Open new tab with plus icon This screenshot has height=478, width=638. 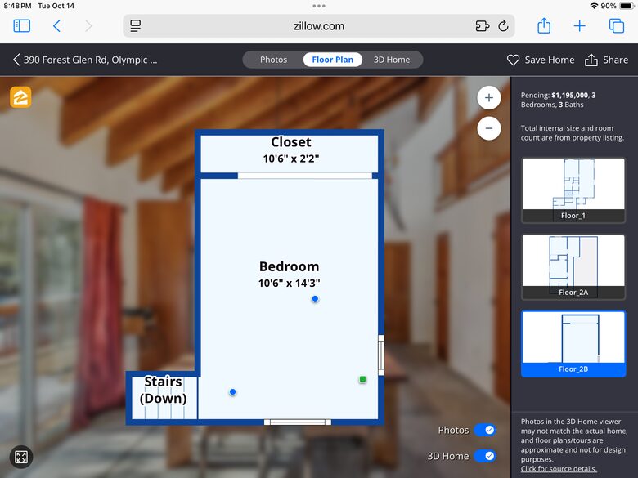pos(580,26)
